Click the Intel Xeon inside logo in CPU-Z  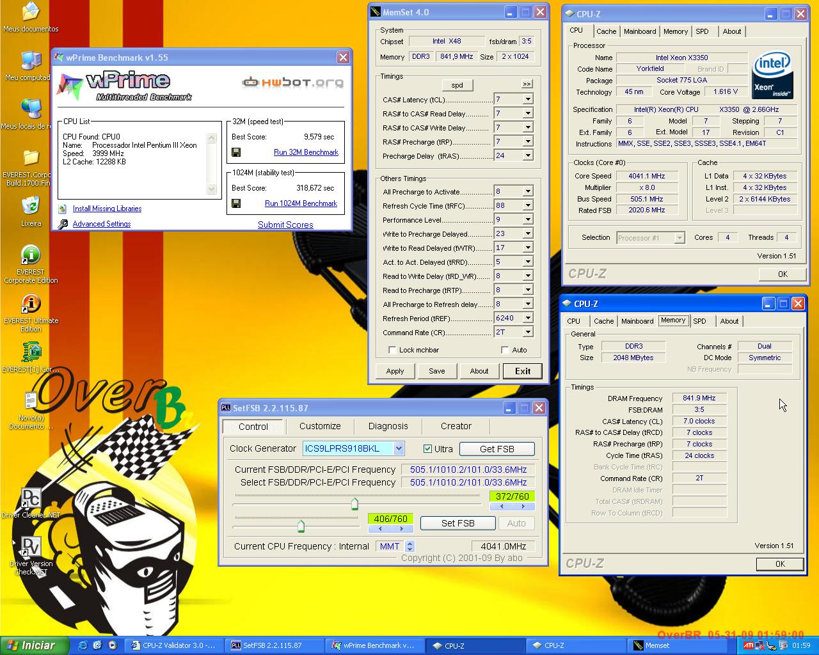[774, 75]
